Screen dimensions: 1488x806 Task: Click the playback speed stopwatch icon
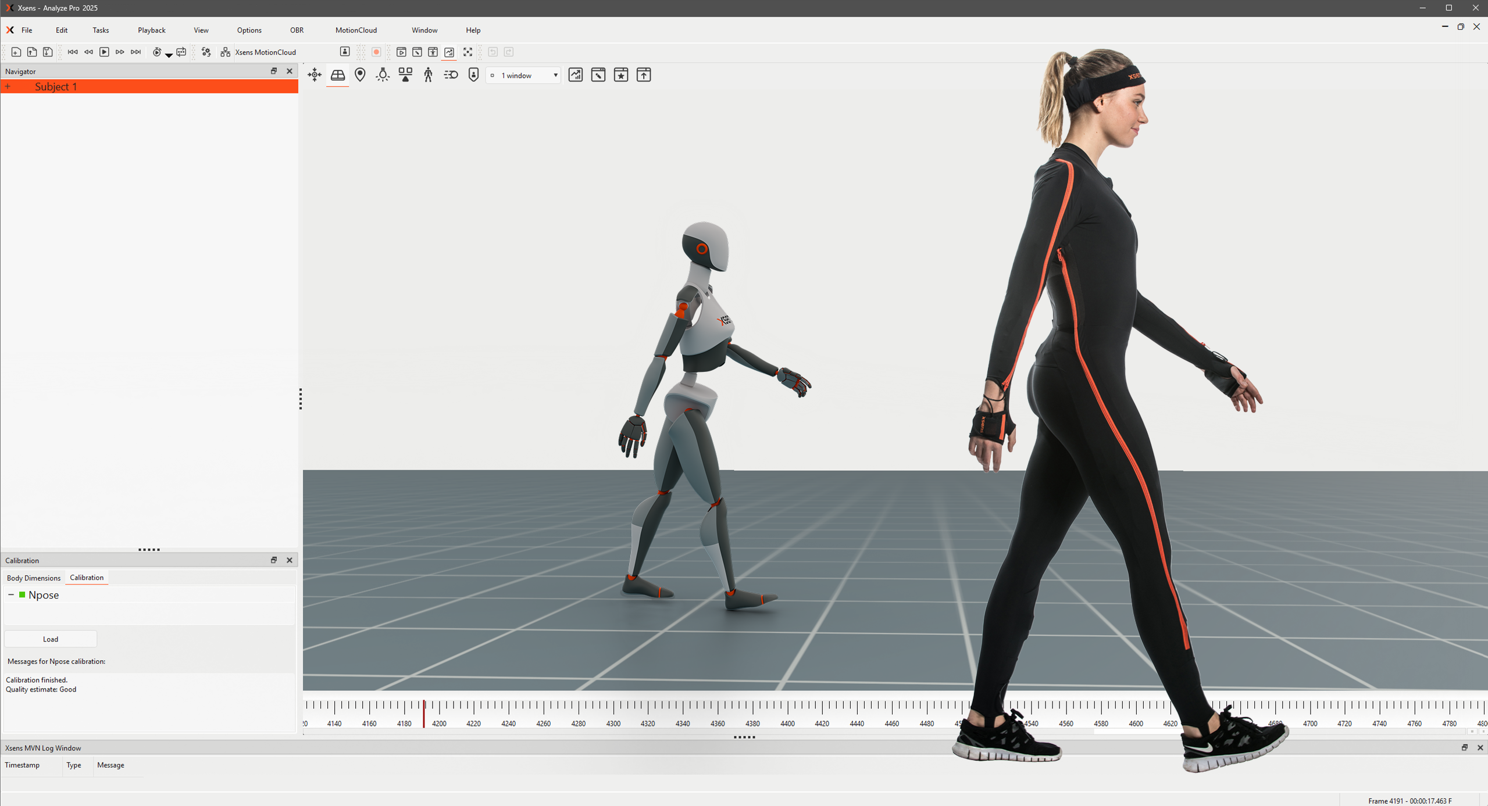click(157, 52)
